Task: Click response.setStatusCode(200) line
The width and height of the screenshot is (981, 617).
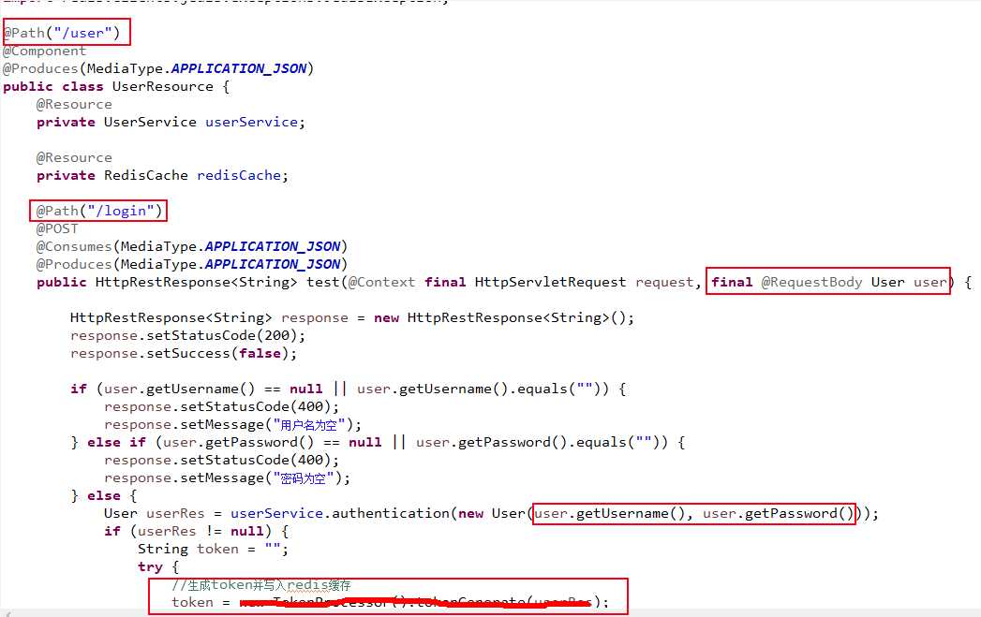Action: (x=187, y=336)
